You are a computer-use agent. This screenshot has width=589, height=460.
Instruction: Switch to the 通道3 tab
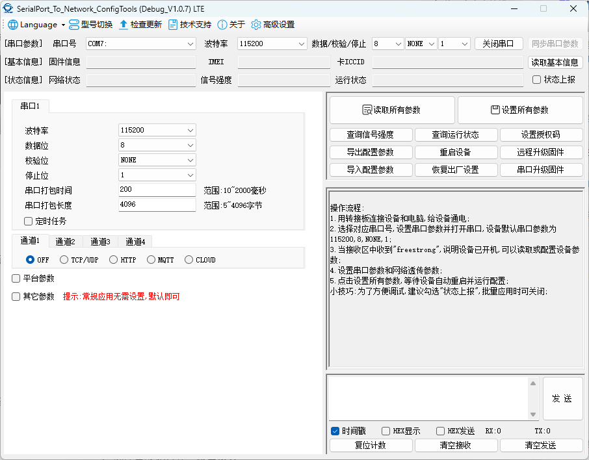(100, 242)
